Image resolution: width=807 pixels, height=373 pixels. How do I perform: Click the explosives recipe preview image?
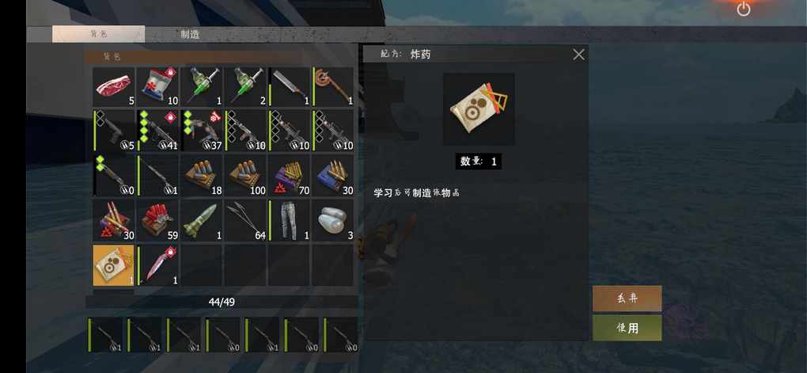click(479, 109)
